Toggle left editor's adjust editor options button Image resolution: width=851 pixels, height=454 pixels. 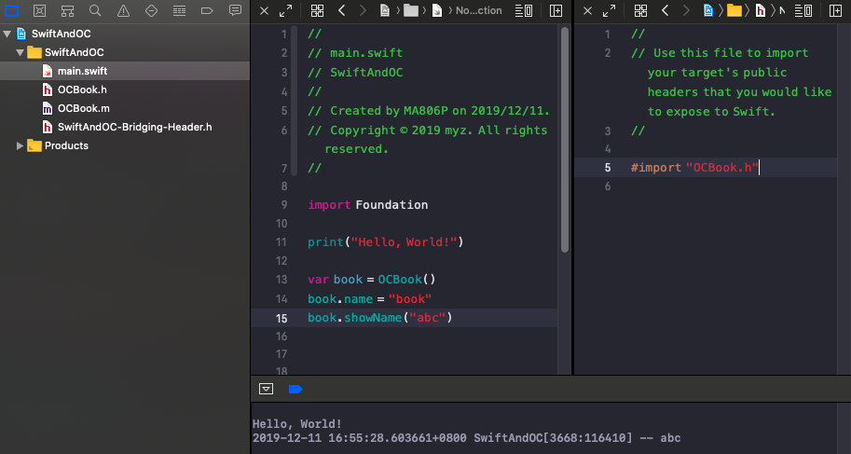click(x=525, y=11)
